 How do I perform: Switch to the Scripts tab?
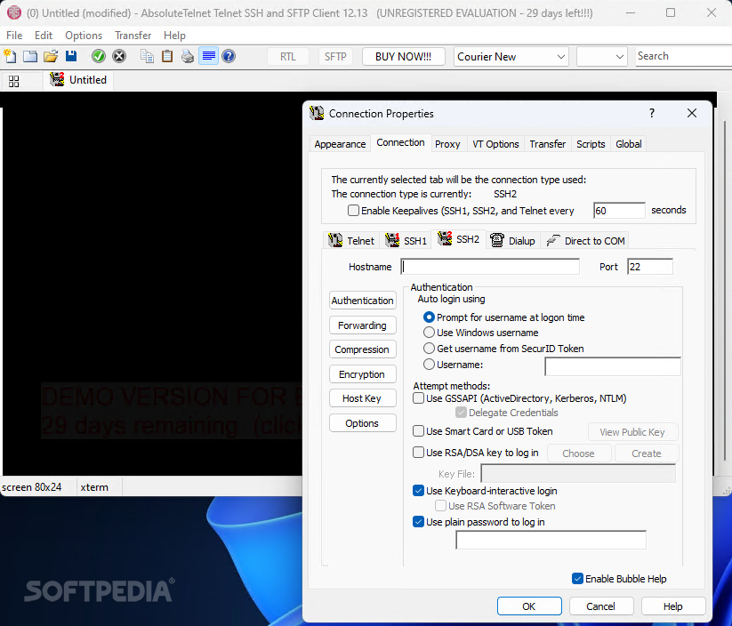[x=591, y=144]
